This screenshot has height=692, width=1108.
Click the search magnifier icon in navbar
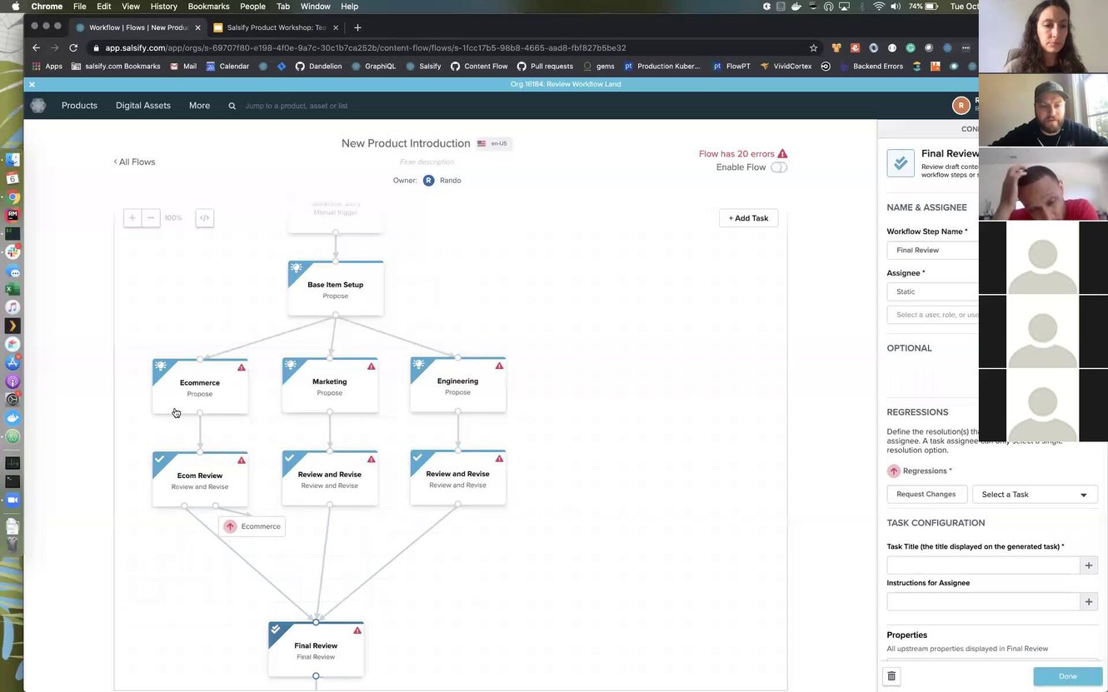(232, 106)
